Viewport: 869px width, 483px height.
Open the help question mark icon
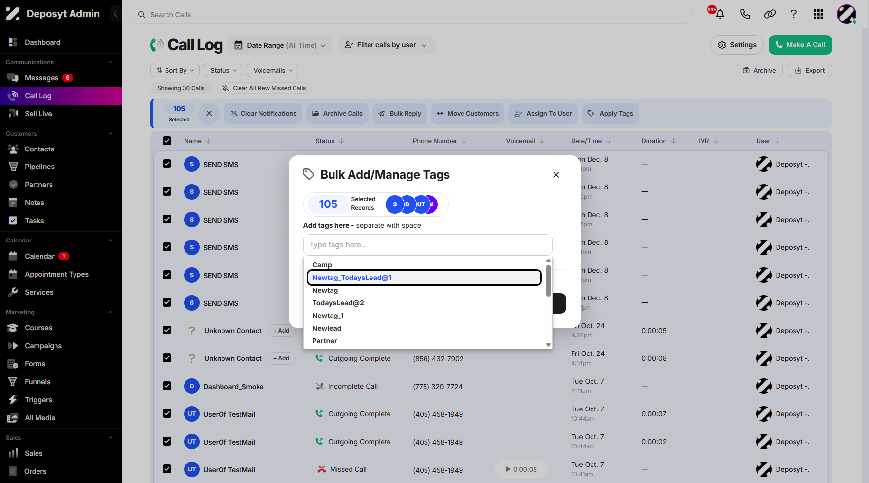[x=794, y=14]
